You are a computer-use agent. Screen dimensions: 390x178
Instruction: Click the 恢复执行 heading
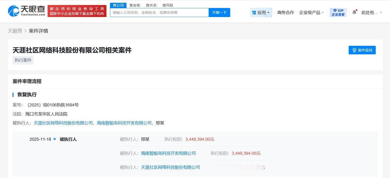[x=27, y=94]
